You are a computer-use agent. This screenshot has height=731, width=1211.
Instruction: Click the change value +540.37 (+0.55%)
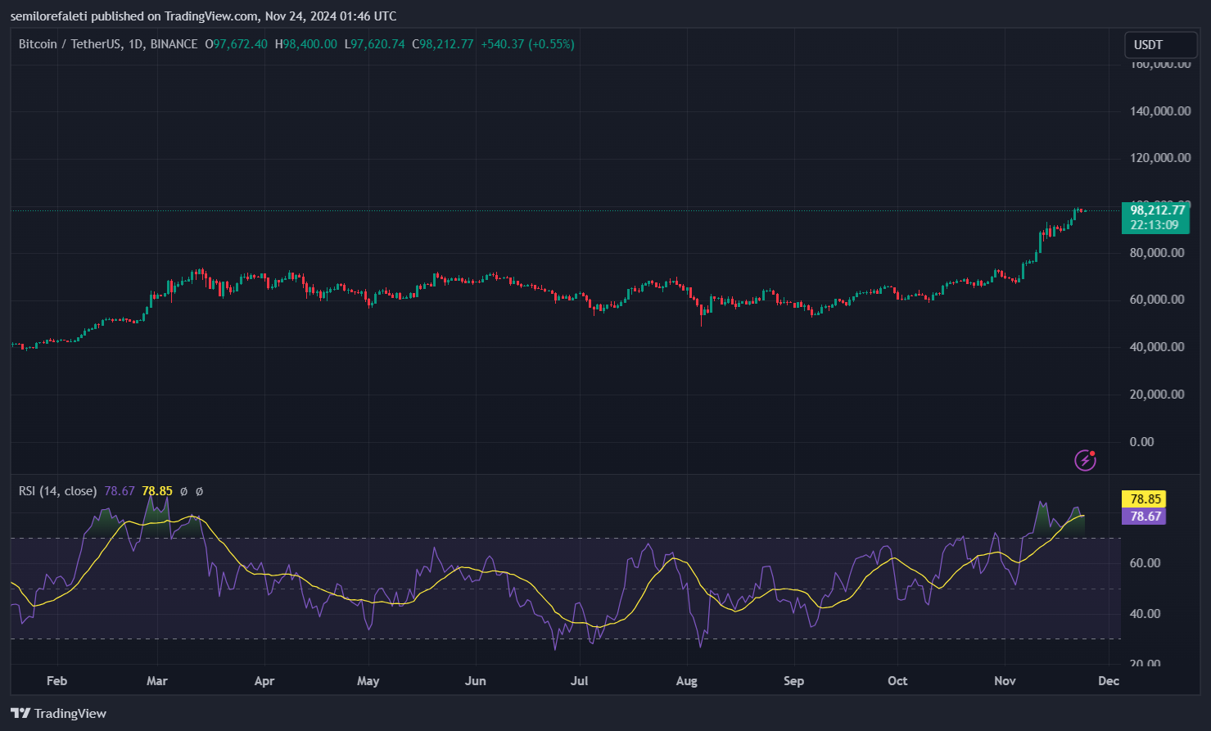pyautogui.click(x=527, y=44)
